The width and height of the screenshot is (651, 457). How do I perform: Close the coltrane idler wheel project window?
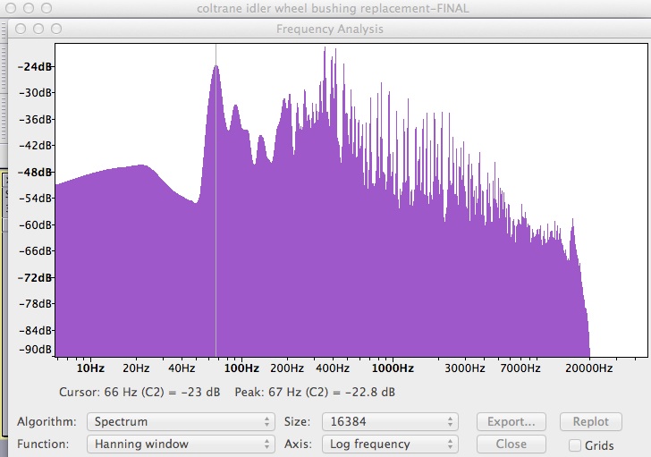pos(11,8)
